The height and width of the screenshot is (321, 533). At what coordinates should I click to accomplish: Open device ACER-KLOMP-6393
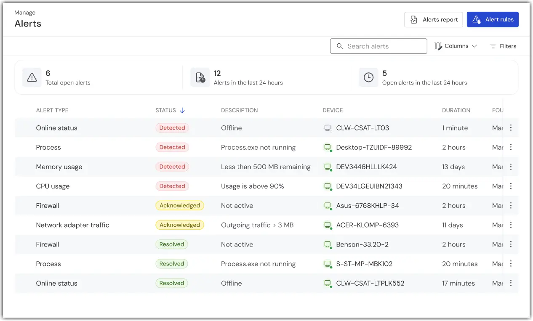pos(368,225)
